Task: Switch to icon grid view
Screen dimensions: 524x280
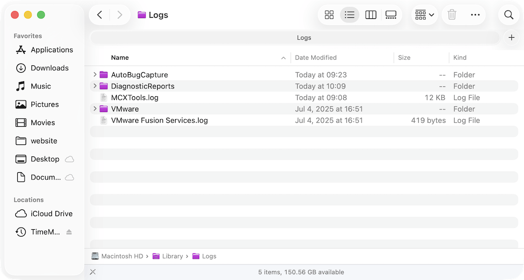Action: [329, 15]
